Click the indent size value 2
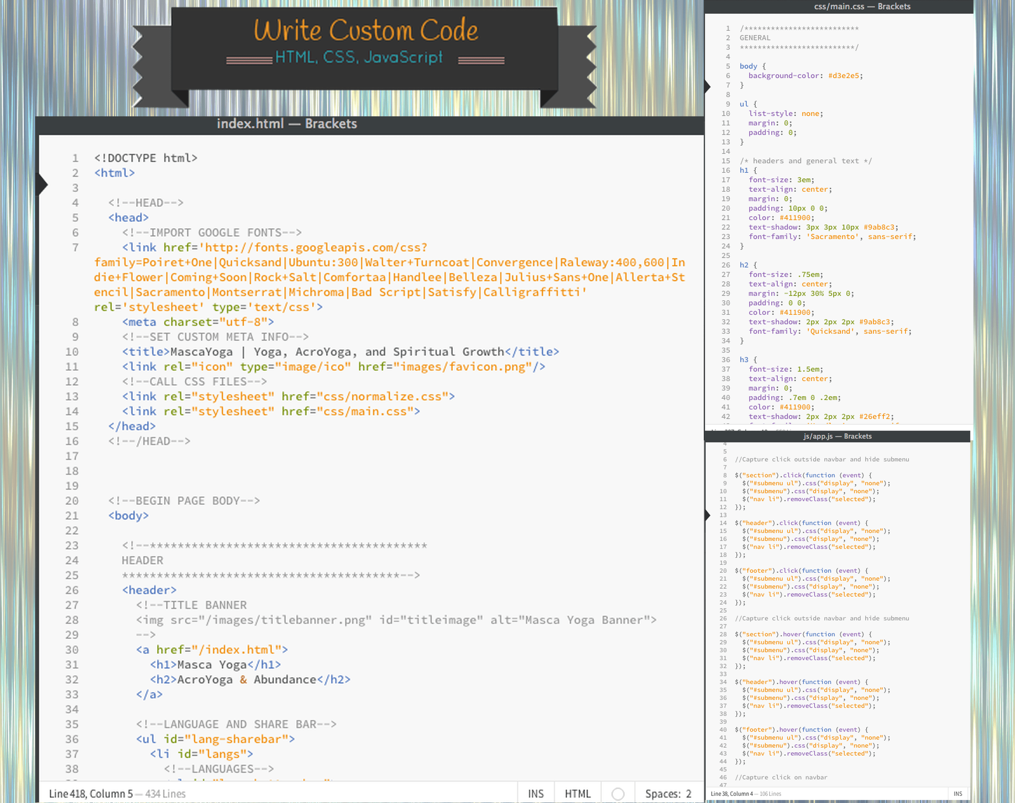 [x=689, y=794]
